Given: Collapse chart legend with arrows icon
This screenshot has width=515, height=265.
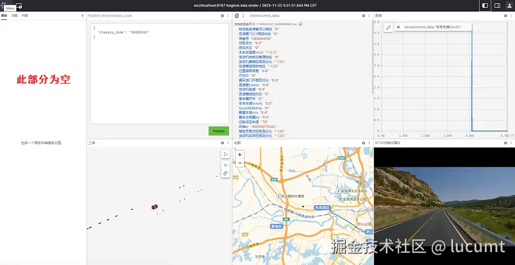Looking at the screenshot, I should click(389, 28).
